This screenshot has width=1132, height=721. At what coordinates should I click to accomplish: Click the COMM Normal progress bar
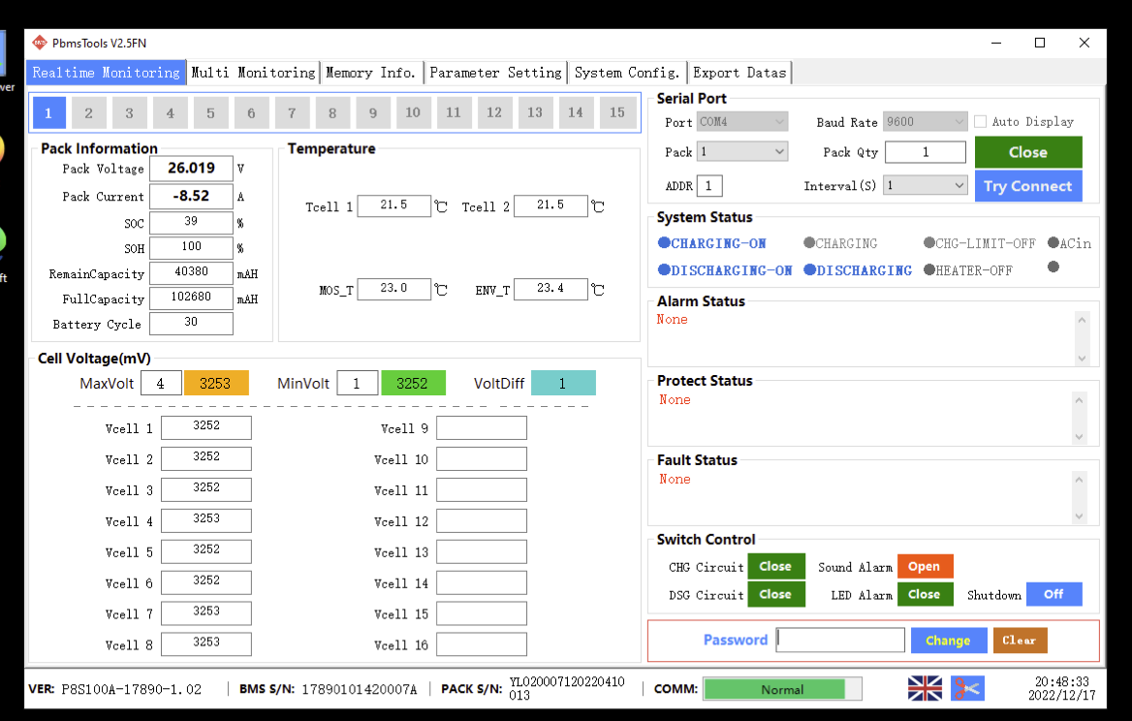pyautogui.click(x=782, y=689)
